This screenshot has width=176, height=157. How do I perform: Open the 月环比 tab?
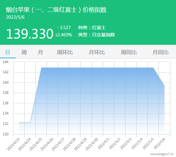pyautogui.click(x=97, y=52)
